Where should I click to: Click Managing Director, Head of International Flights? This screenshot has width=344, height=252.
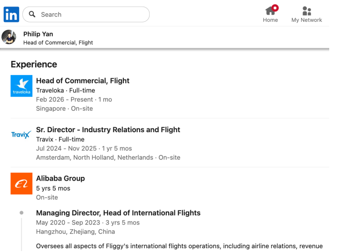point(118,213)
